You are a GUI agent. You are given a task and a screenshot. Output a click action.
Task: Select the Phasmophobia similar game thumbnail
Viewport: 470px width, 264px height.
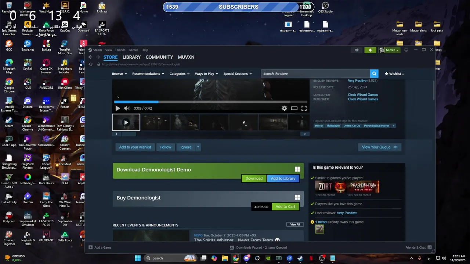tap(363, 187)
